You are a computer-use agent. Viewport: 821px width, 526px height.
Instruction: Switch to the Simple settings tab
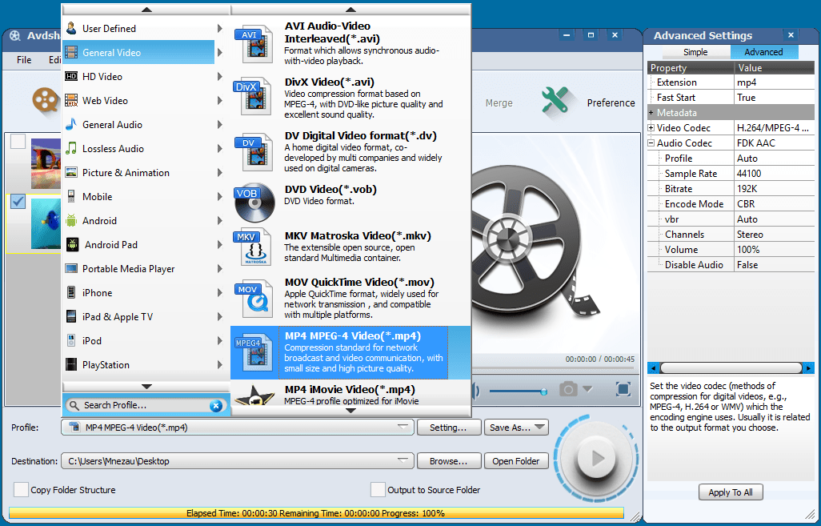(x=695, y=51)
